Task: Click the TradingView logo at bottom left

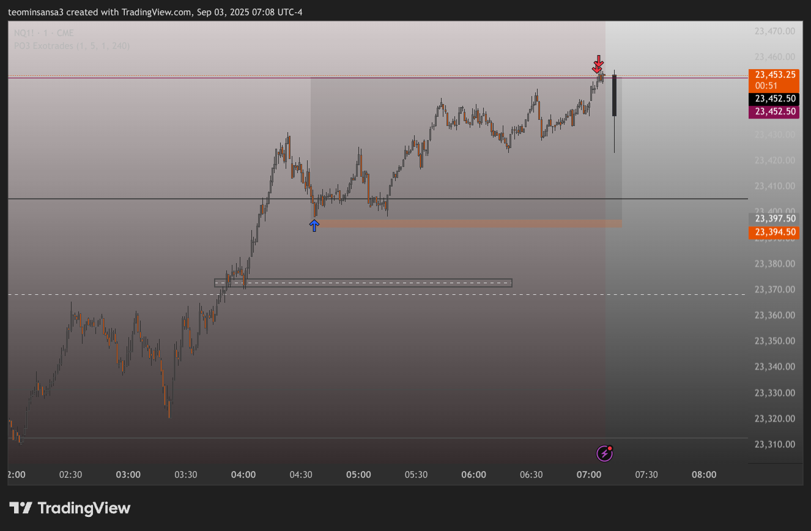Action: point(70,508)
